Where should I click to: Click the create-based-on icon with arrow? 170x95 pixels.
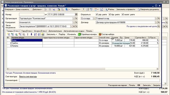[x=67, y=9]
